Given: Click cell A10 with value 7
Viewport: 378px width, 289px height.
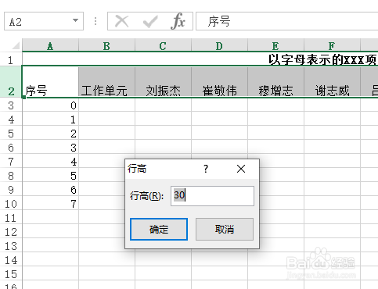Looking at the screenshot, I should click(x=50, y=204).
